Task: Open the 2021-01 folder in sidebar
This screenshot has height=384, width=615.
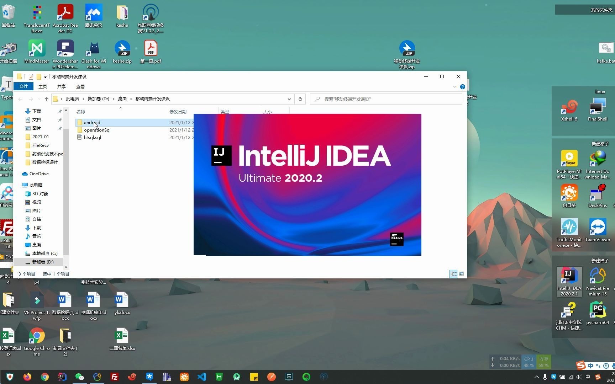Action: coord(41,137)
